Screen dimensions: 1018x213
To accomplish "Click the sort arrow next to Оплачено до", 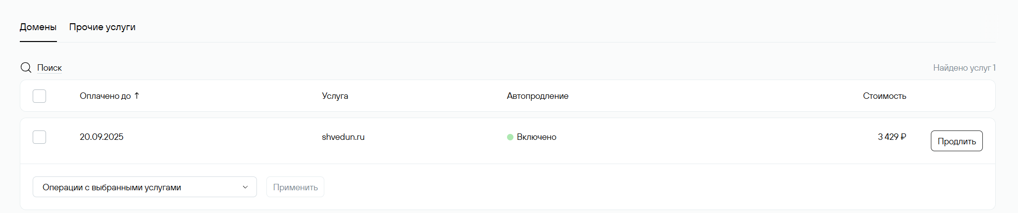I will coord(137,96).
